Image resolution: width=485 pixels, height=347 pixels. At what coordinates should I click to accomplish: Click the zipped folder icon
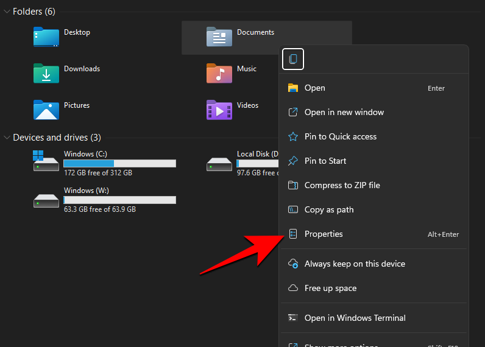pos(293,186)
